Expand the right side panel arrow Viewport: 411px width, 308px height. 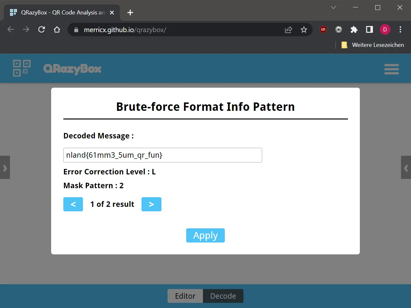406,168
